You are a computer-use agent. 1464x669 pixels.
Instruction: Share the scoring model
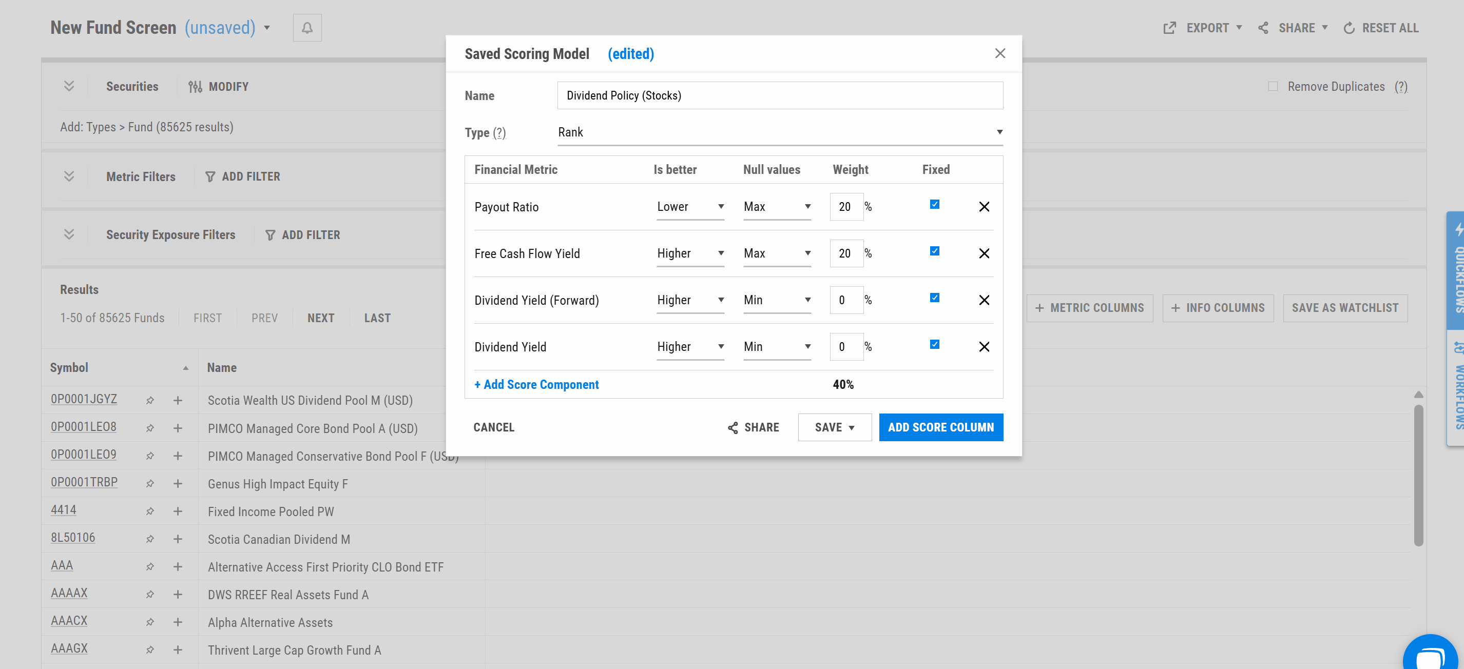(x=753, y=428)
